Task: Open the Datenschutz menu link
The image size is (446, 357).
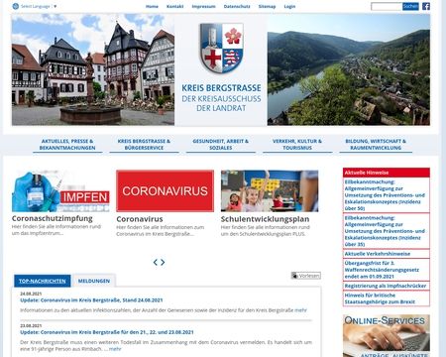Action: [x=237, y=6]
